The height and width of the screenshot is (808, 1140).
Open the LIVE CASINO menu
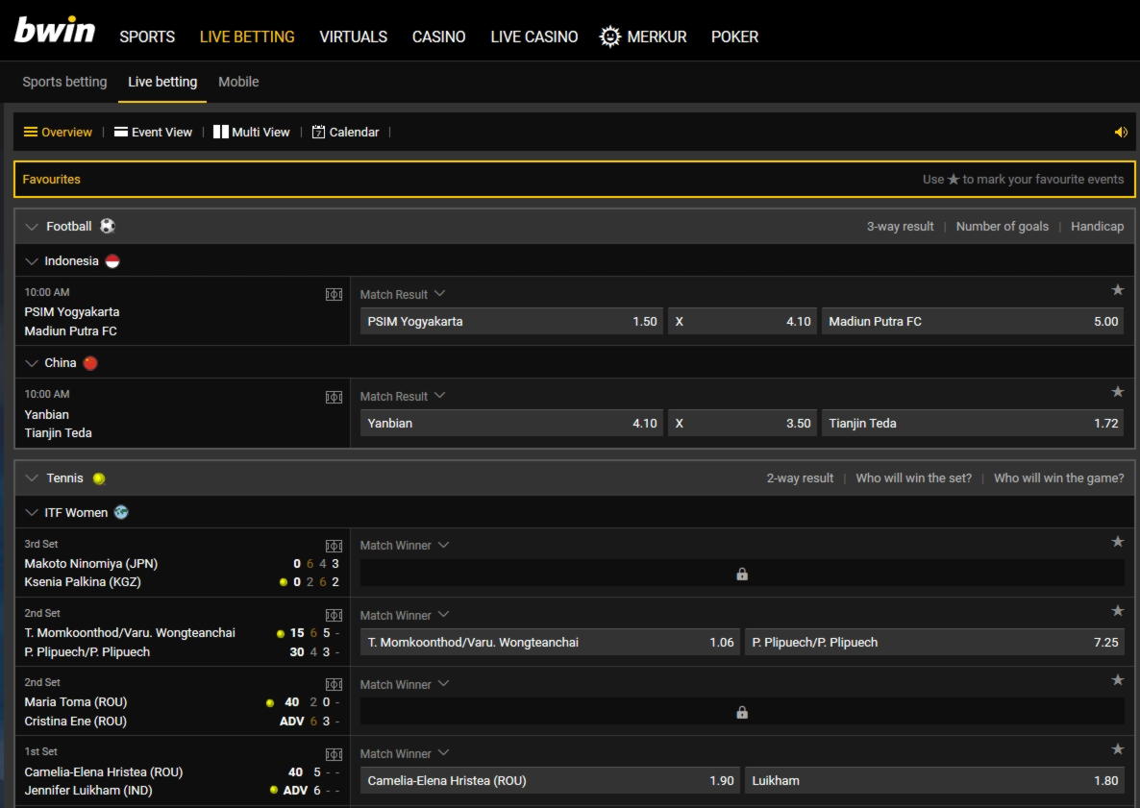tap(534, 37)
